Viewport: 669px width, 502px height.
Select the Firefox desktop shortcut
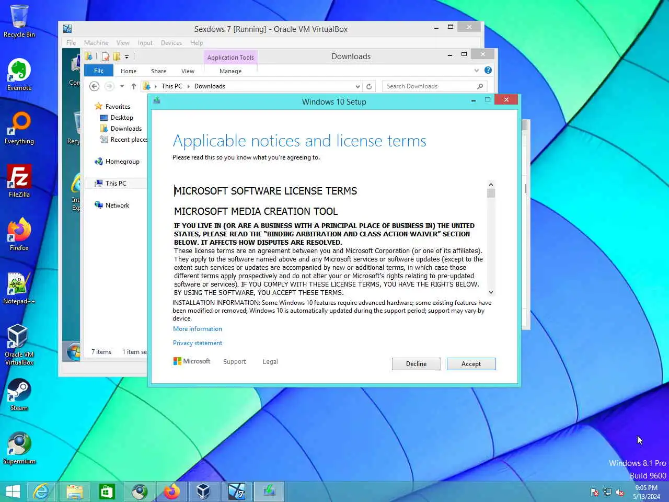19,234
